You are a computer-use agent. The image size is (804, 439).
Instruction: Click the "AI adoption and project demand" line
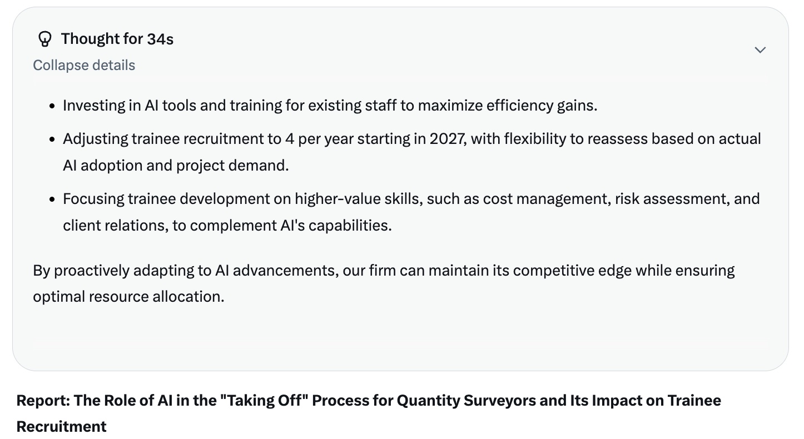tap(176, 165)
